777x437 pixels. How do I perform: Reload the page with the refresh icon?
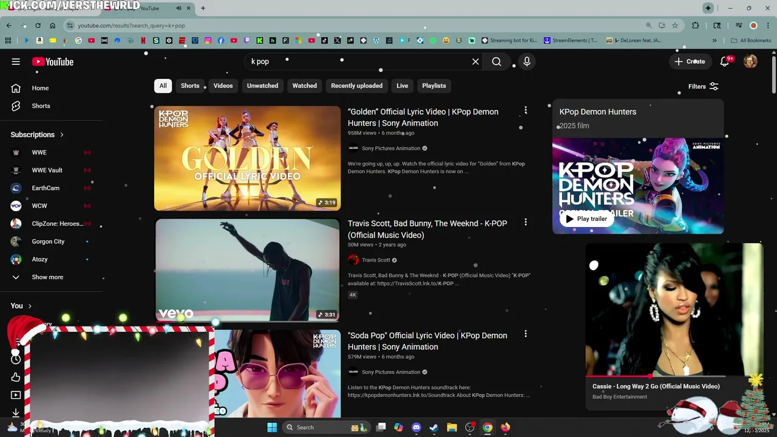click(x=38, y=25)
